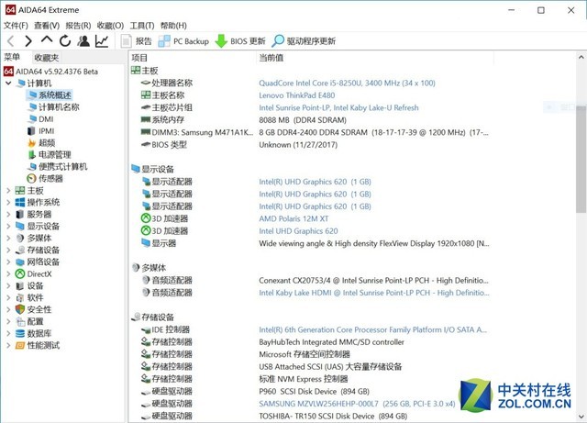Viewport: 587px width, 423px height.
Task: Collapse the 计算机 tree node
Action: (8, 83)
